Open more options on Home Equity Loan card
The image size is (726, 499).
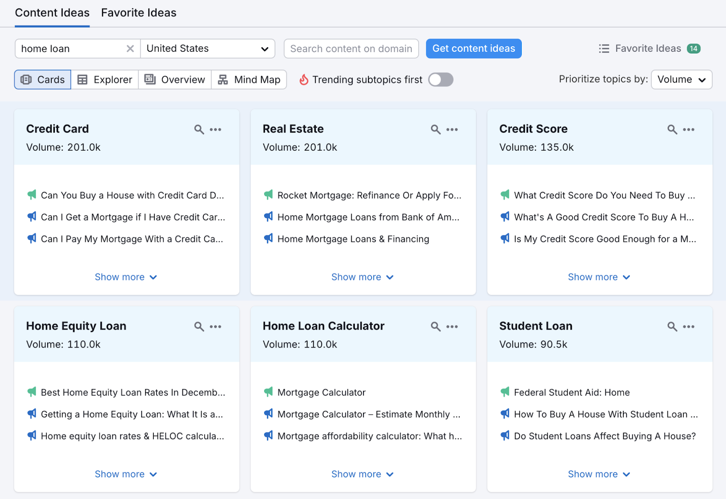216,327
